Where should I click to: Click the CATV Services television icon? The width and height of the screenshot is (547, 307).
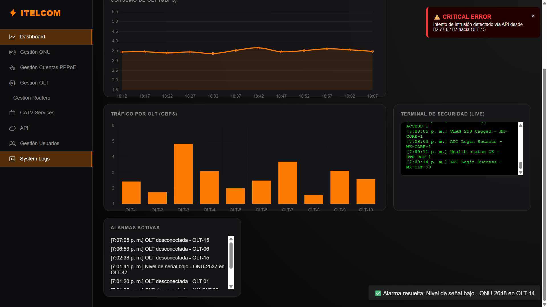(12, 113)
